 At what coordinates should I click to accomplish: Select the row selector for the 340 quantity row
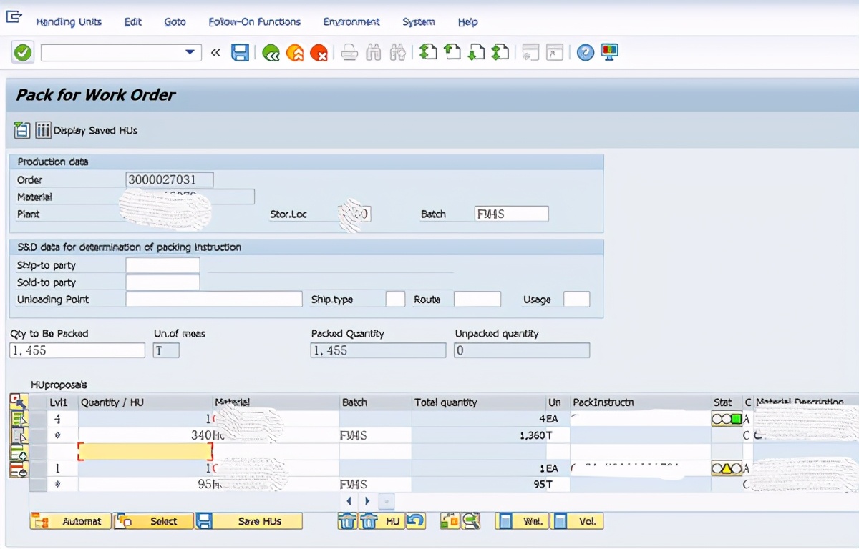click(x=38, y=435)
